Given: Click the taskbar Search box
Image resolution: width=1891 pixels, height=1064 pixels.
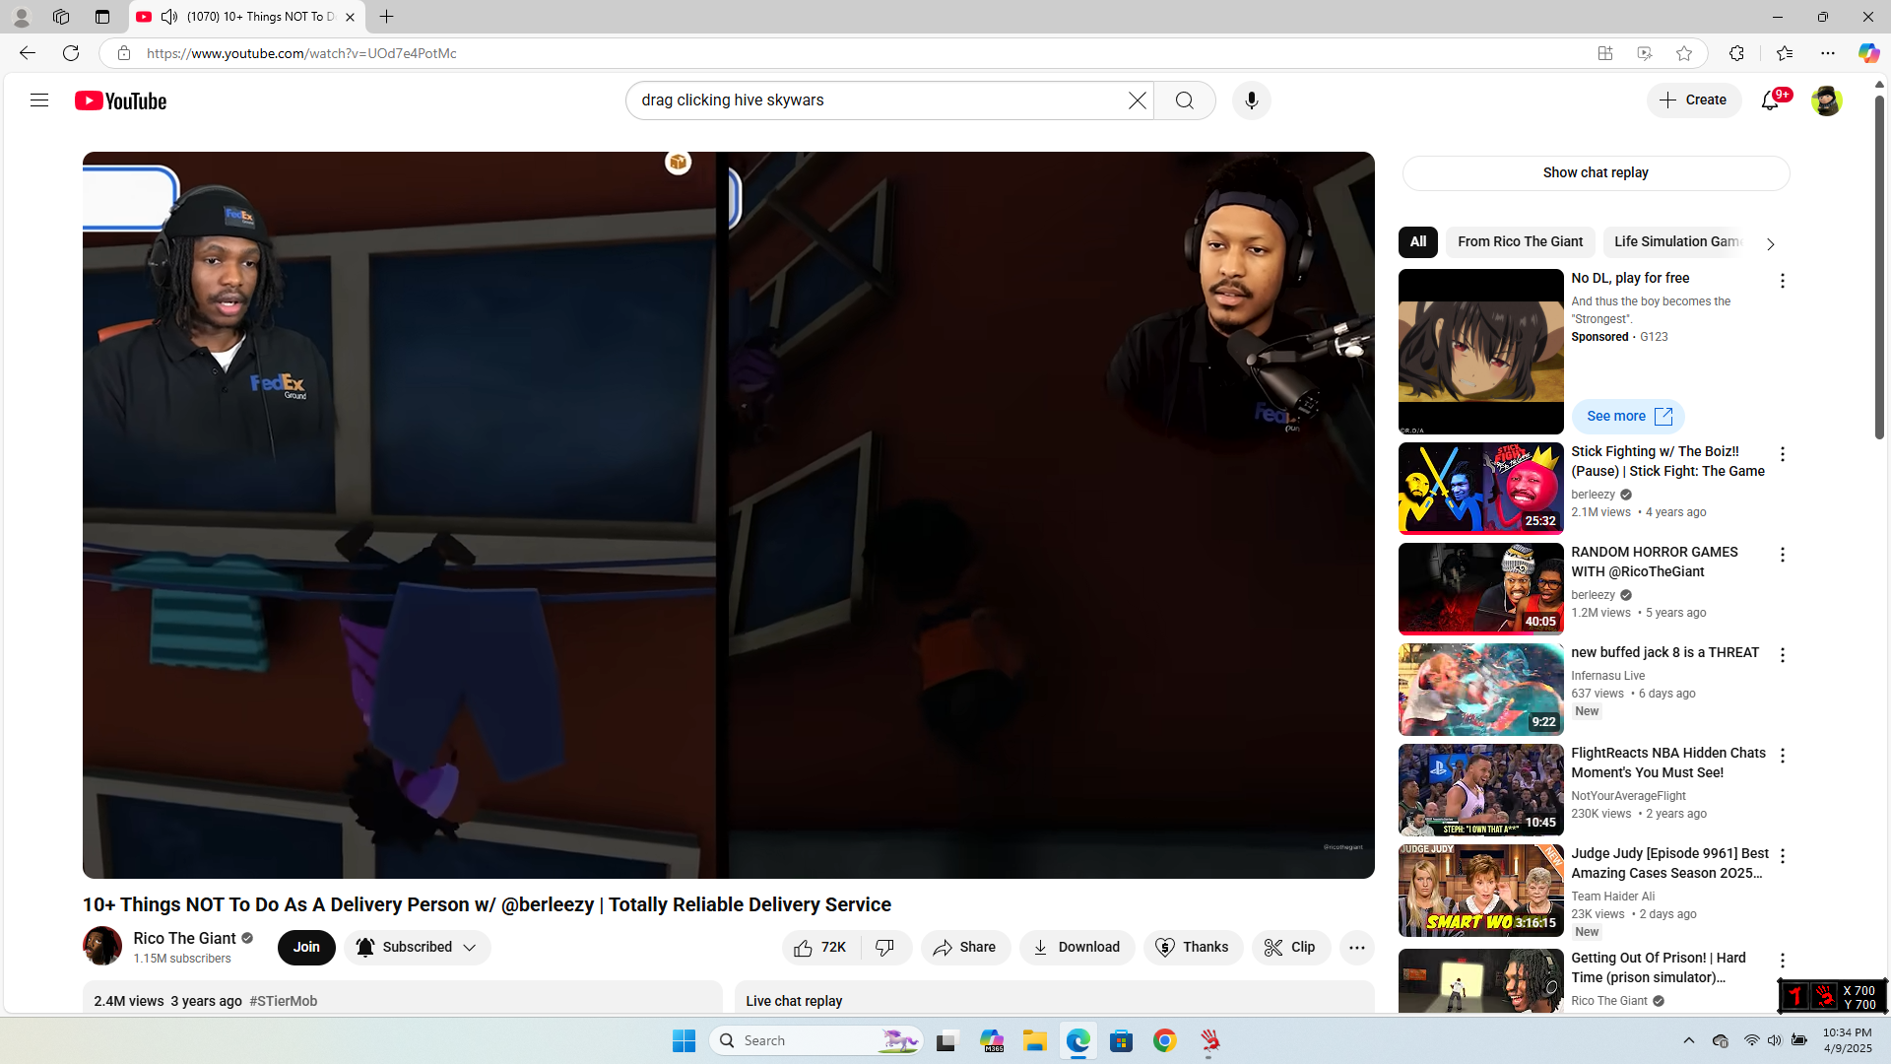Looking at the screenshot, I should pos(815,1040).
